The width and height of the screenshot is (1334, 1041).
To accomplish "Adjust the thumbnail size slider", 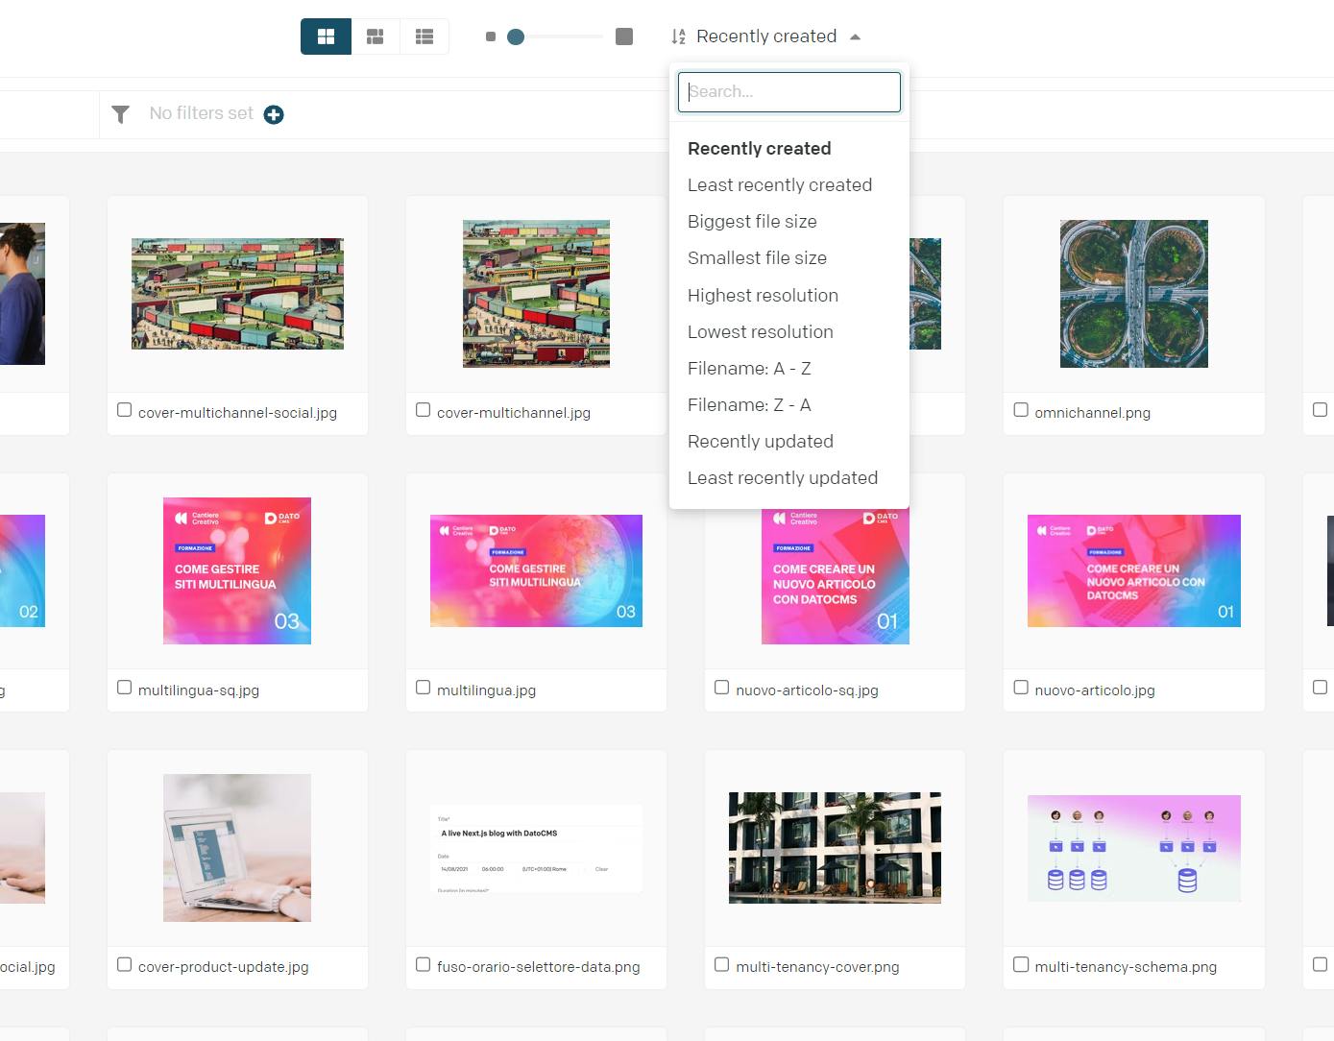I will tap(516, 36).
